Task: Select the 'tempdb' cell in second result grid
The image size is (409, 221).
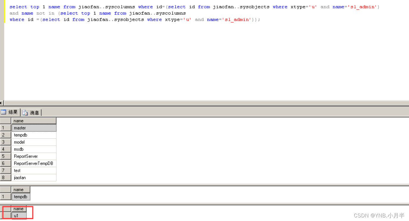Action: [x=21, y=197]
